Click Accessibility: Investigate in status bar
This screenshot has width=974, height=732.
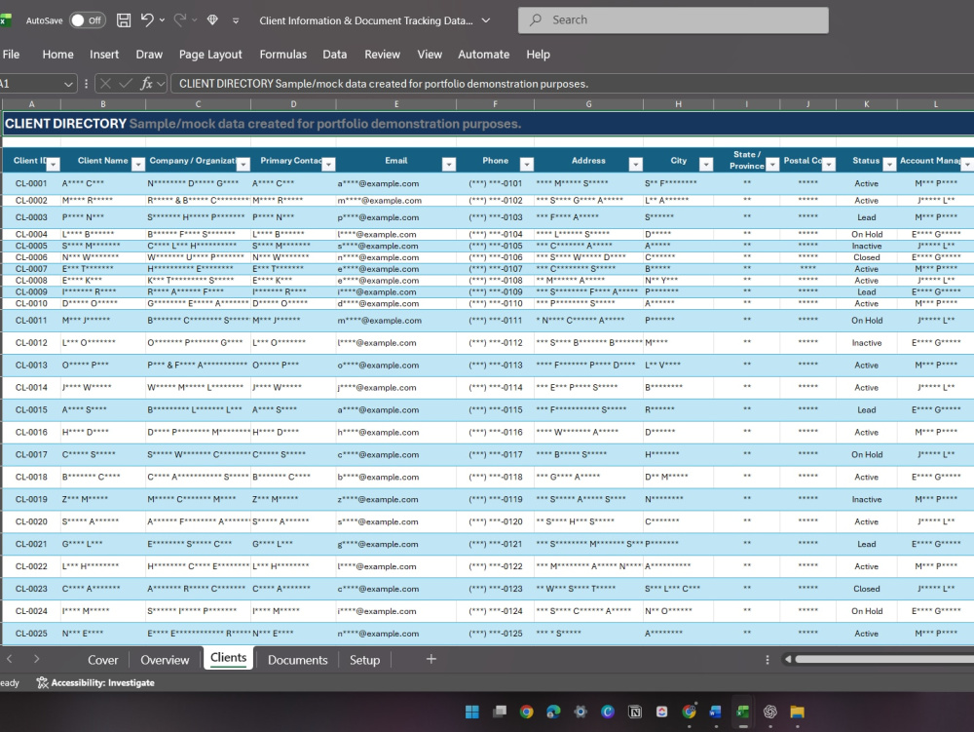point(95,683)
